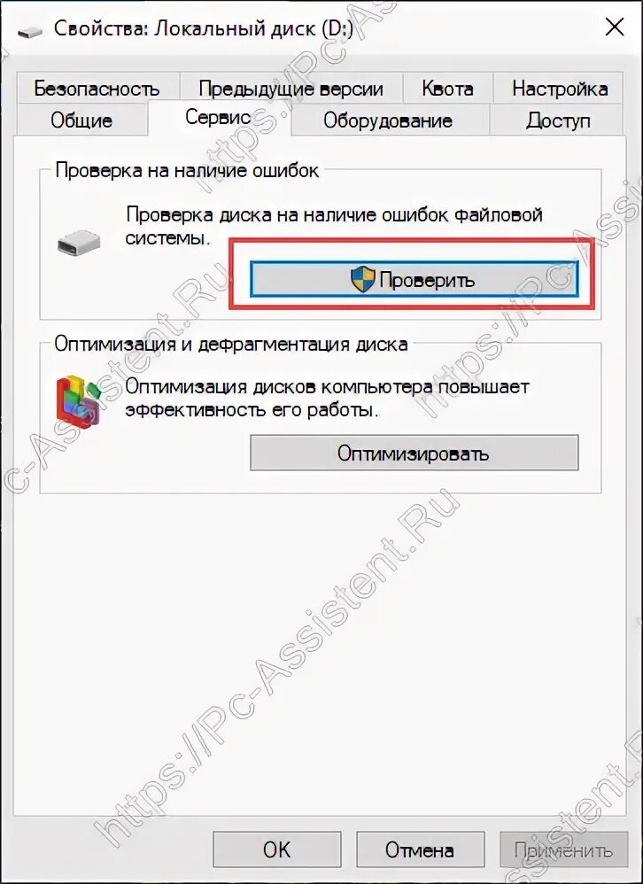Click the Оптимизировать button
The height and width of the screenshot is (884, 643).
coord(414,453)
